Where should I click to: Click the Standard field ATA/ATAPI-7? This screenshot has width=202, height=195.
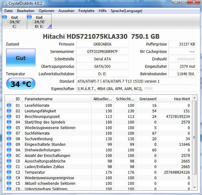pyautogui.click(x=136, y=81)
